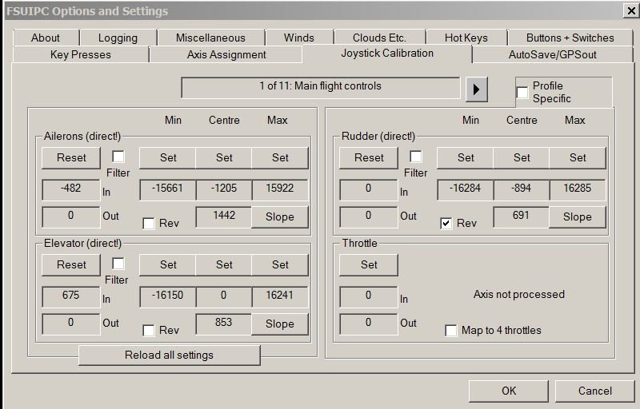This screenshot has height=409, width=640.
Task: Click Elevator min field -16150
Action: 168,296
